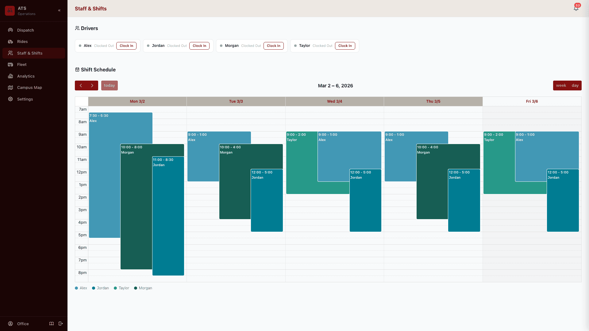Screen dimensions: 589x331
Task: Open Settings from the sidebar
Action: pos(25,99)
